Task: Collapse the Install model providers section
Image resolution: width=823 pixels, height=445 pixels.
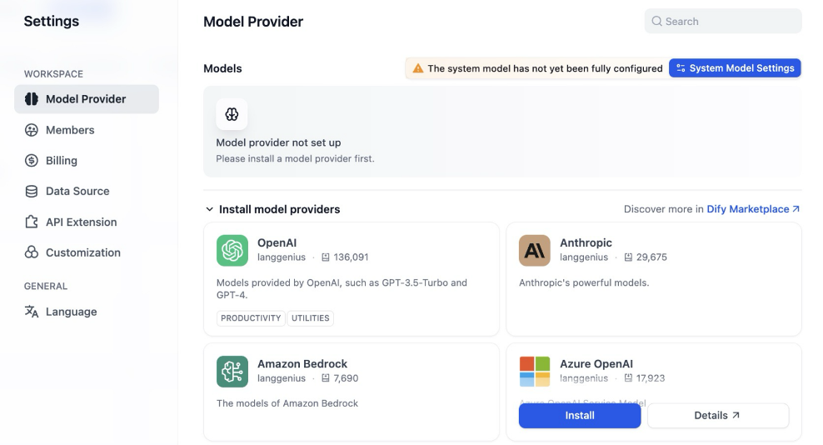Action: tap(209, 209)
